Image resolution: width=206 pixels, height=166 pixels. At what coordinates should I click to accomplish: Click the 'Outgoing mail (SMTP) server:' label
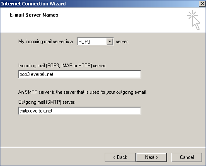point(47,102)
